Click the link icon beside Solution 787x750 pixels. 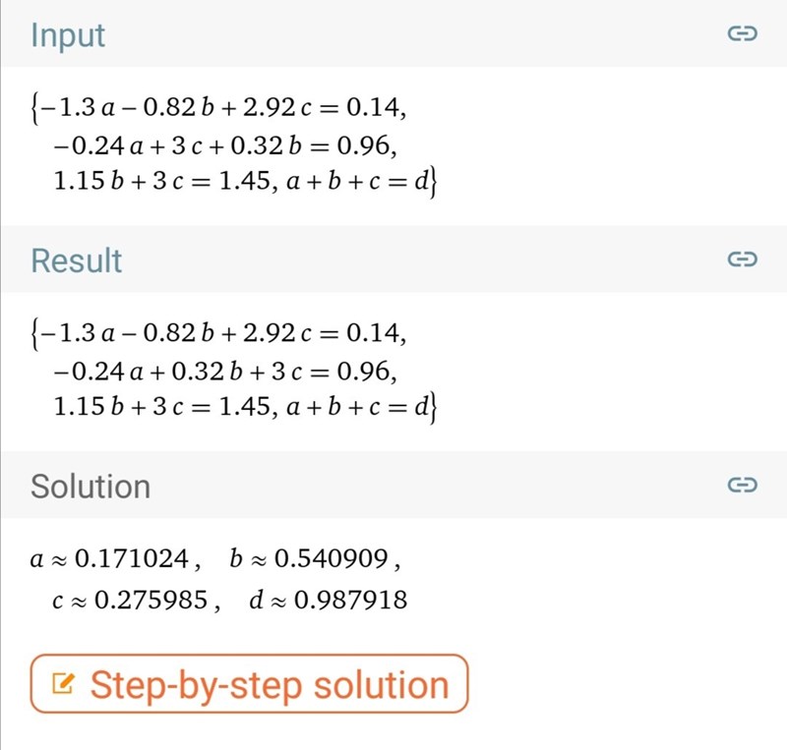pos(741,486)
